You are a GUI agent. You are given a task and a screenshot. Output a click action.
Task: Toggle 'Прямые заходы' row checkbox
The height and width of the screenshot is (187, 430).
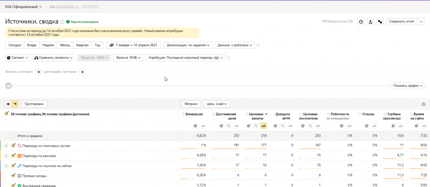tap(13, 175)
